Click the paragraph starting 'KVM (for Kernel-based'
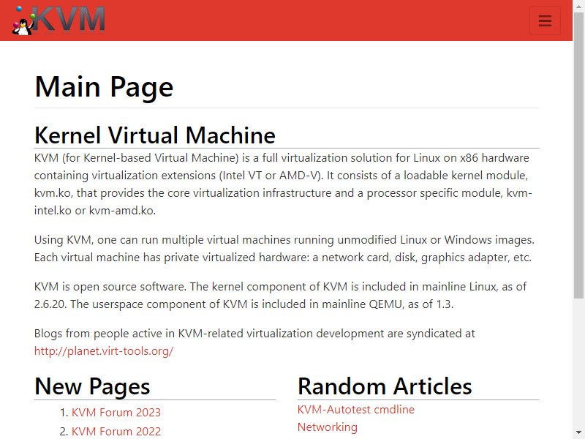The width and height of the screenshot is (585, 439). pos(283,184)
